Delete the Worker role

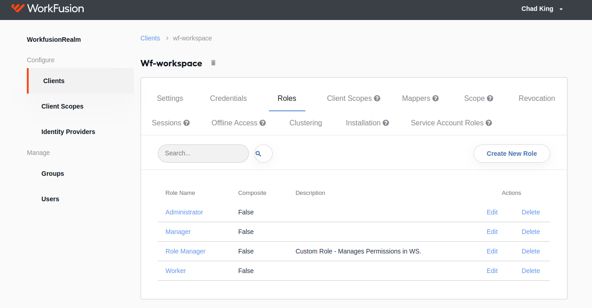coord(531,271)
